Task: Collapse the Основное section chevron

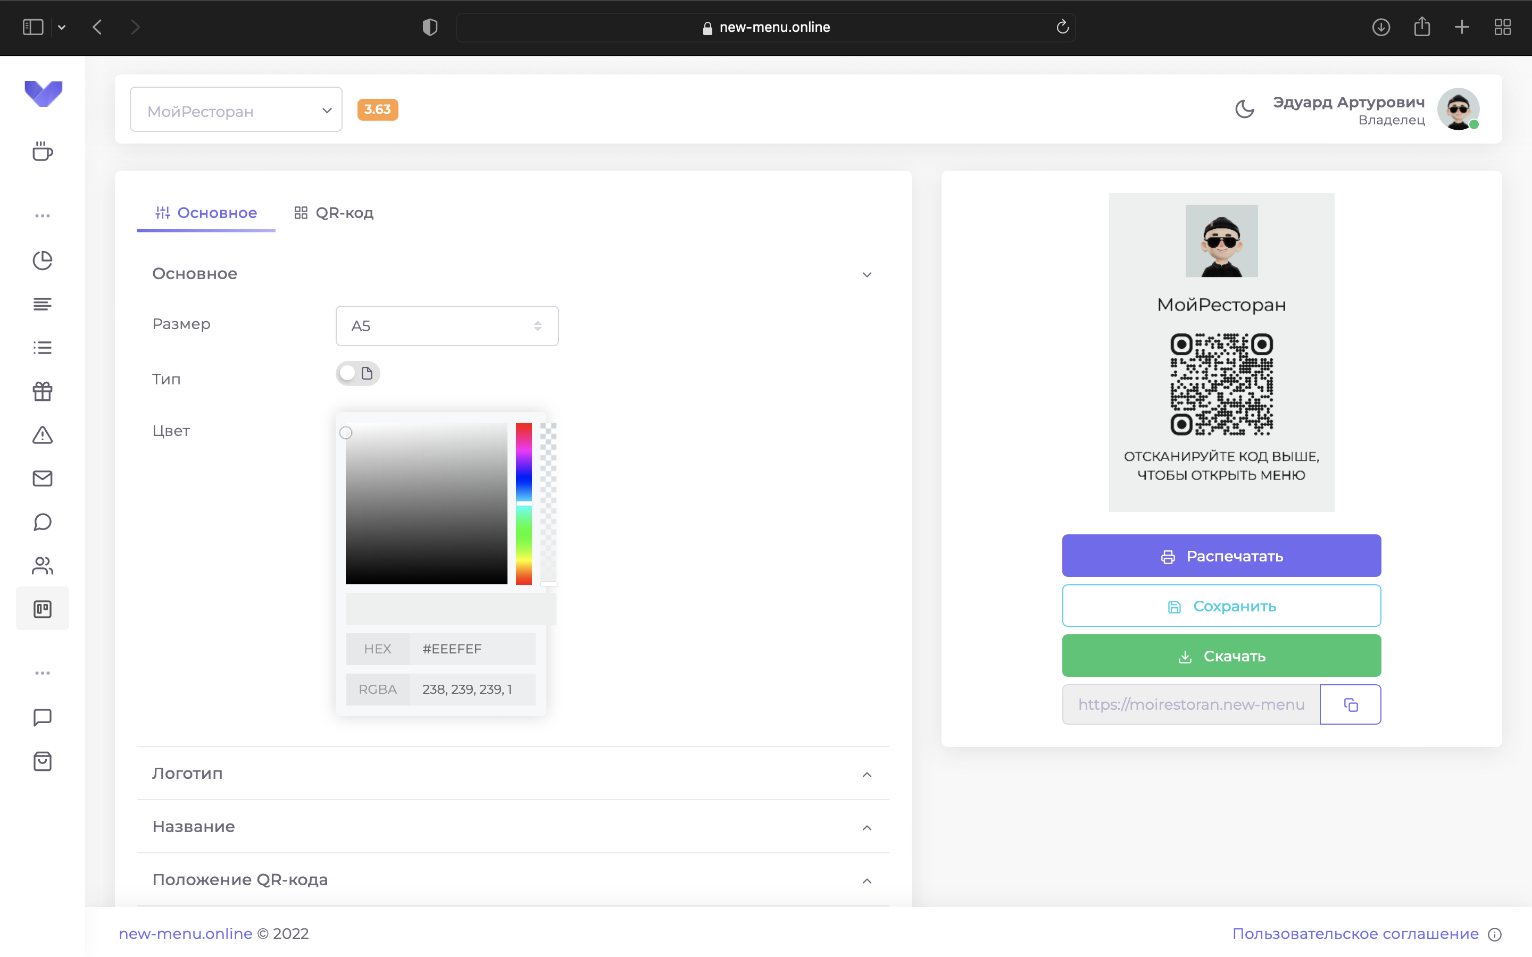Action: (x=867, y=275)
